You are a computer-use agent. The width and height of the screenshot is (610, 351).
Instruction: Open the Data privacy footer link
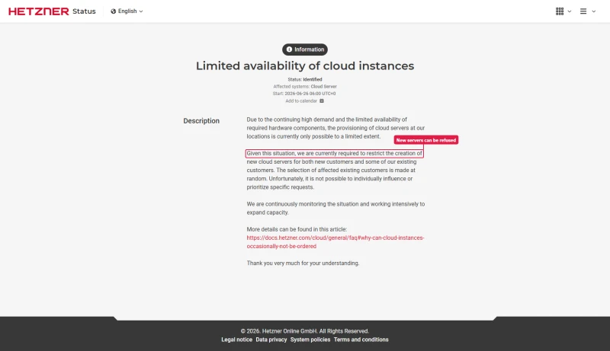pyautogui.click(x=271, y=340)
